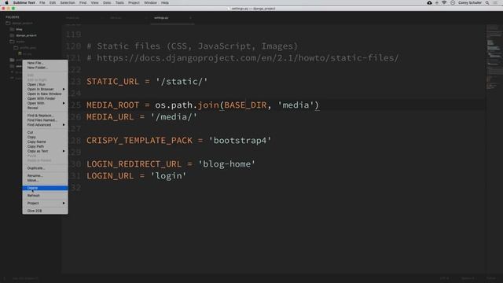Open the Apple menu icon
Viewport: 503px width, 283px height.
[x=6, y=2]
